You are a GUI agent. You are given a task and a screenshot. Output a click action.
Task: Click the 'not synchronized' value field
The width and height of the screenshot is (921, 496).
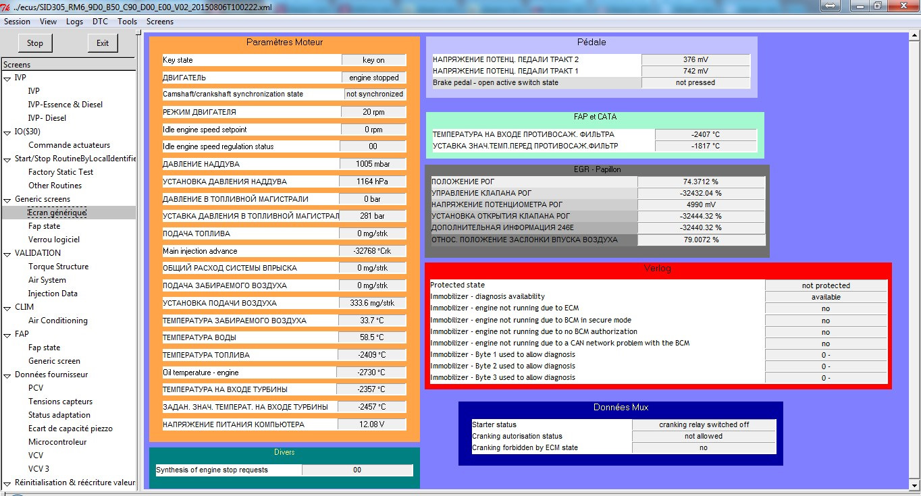click(x=375, y=94)
